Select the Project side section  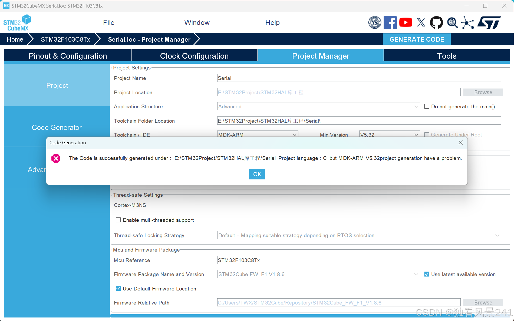[57, 85]
